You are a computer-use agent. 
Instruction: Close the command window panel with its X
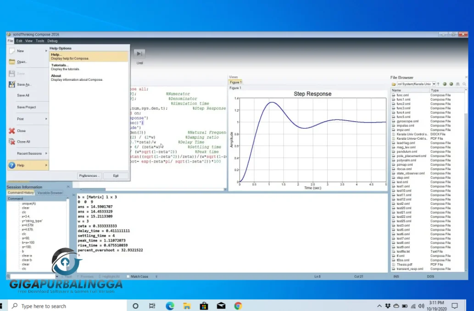(x=74, y=195)
